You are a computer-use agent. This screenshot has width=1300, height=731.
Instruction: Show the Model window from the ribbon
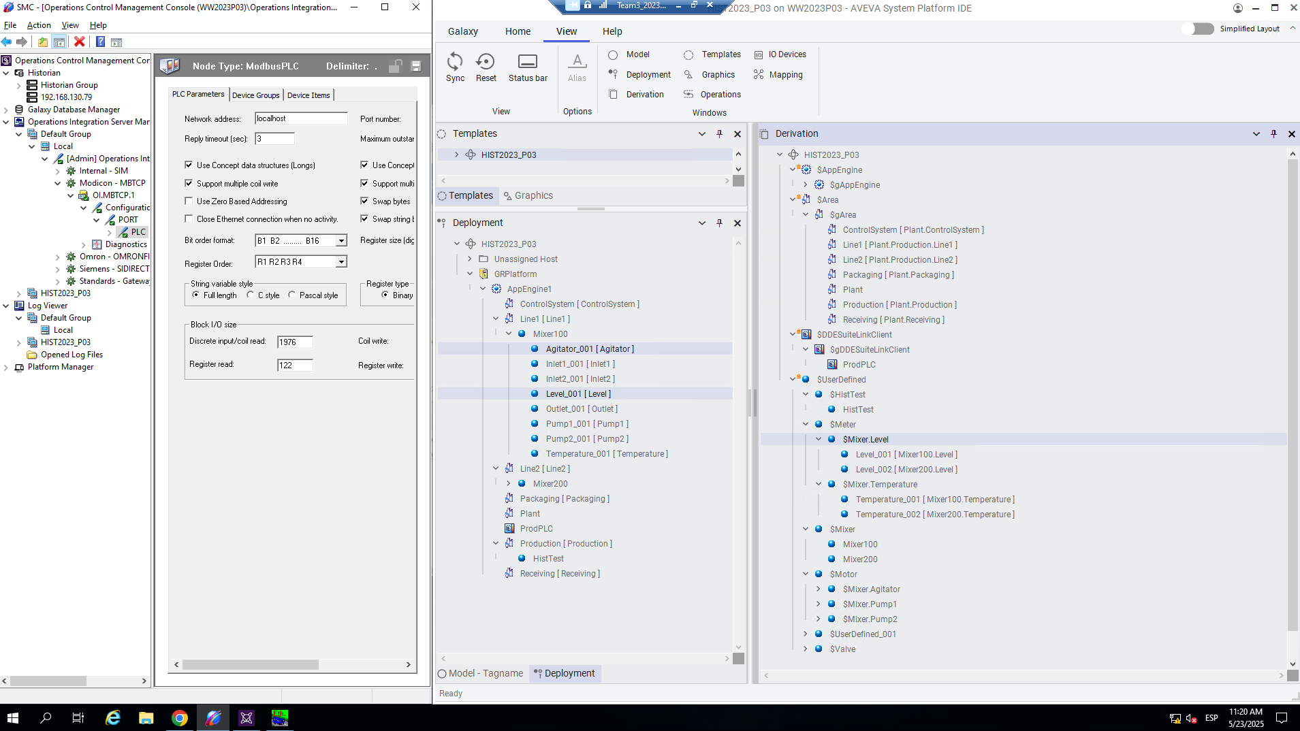point(629,54)
